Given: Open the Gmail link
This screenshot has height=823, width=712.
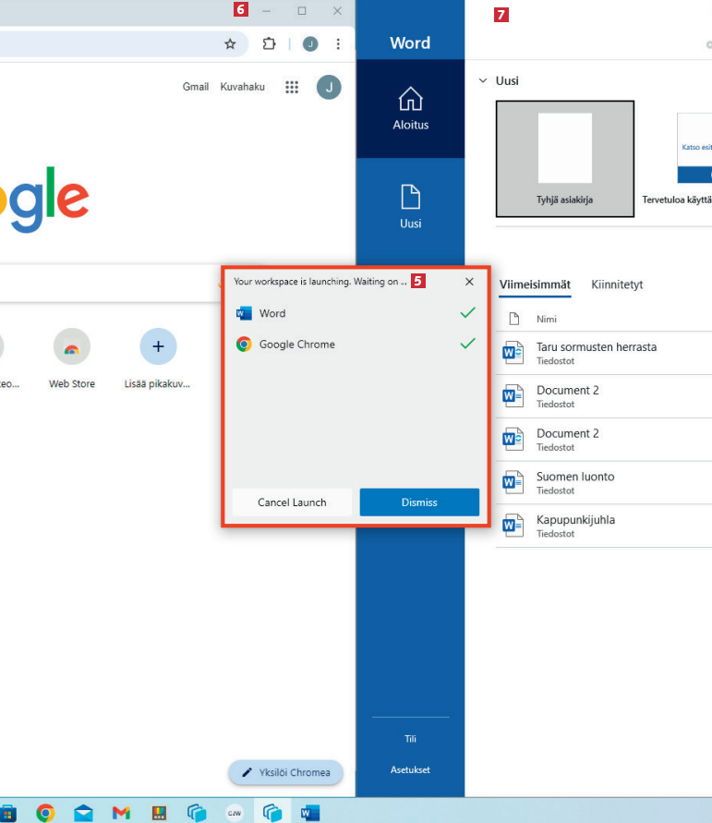Looking at the screenshot, I should point(195,87).
